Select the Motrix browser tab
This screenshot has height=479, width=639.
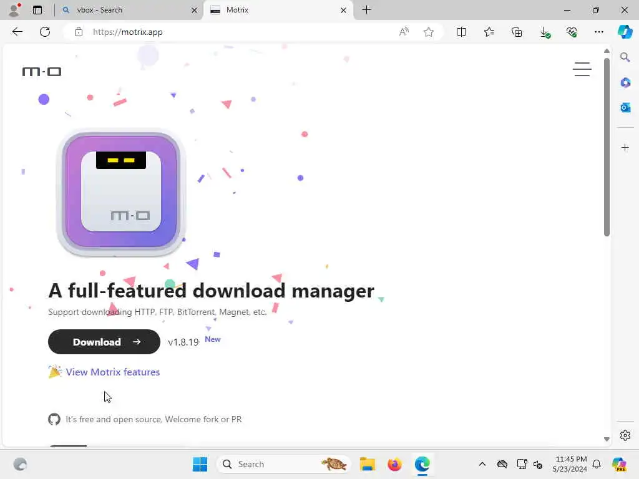point(277,10)
